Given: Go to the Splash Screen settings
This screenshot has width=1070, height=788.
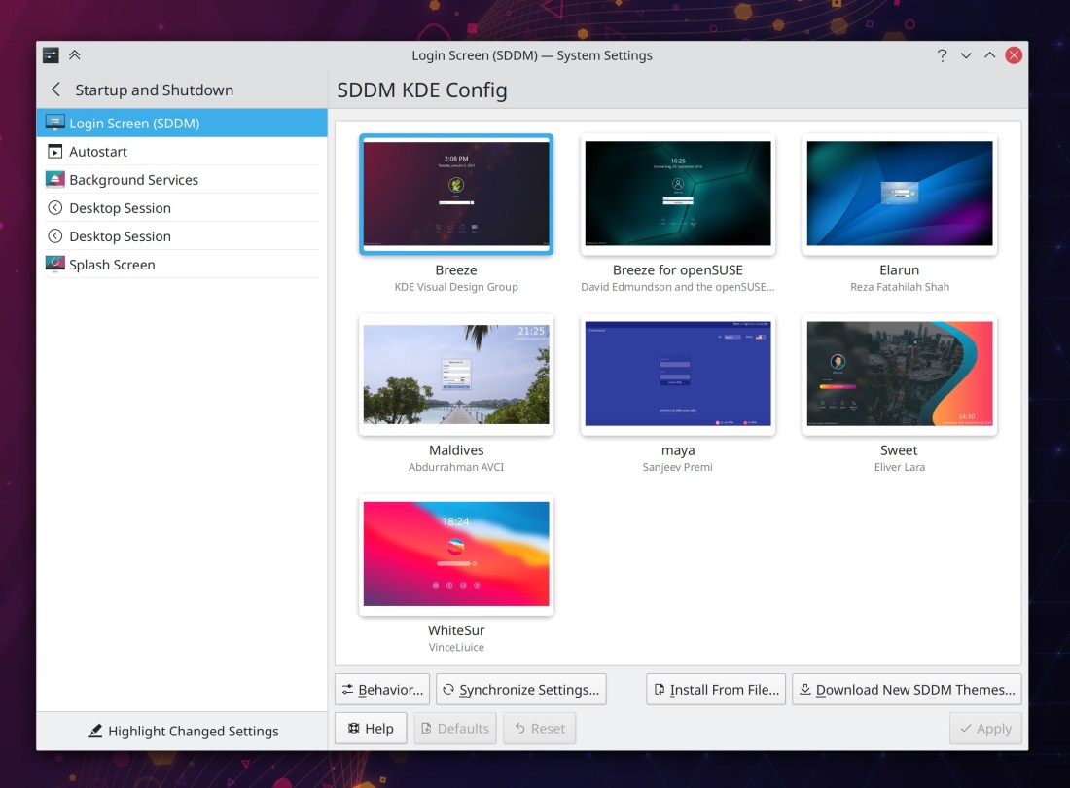Looking at the screenshot, I should tap(112, 265).
